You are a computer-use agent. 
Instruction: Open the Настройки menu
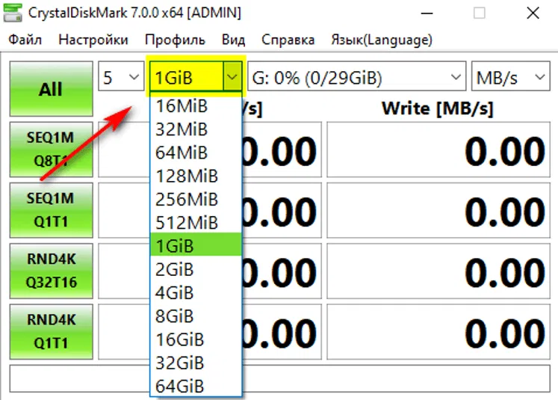[93, 40]
